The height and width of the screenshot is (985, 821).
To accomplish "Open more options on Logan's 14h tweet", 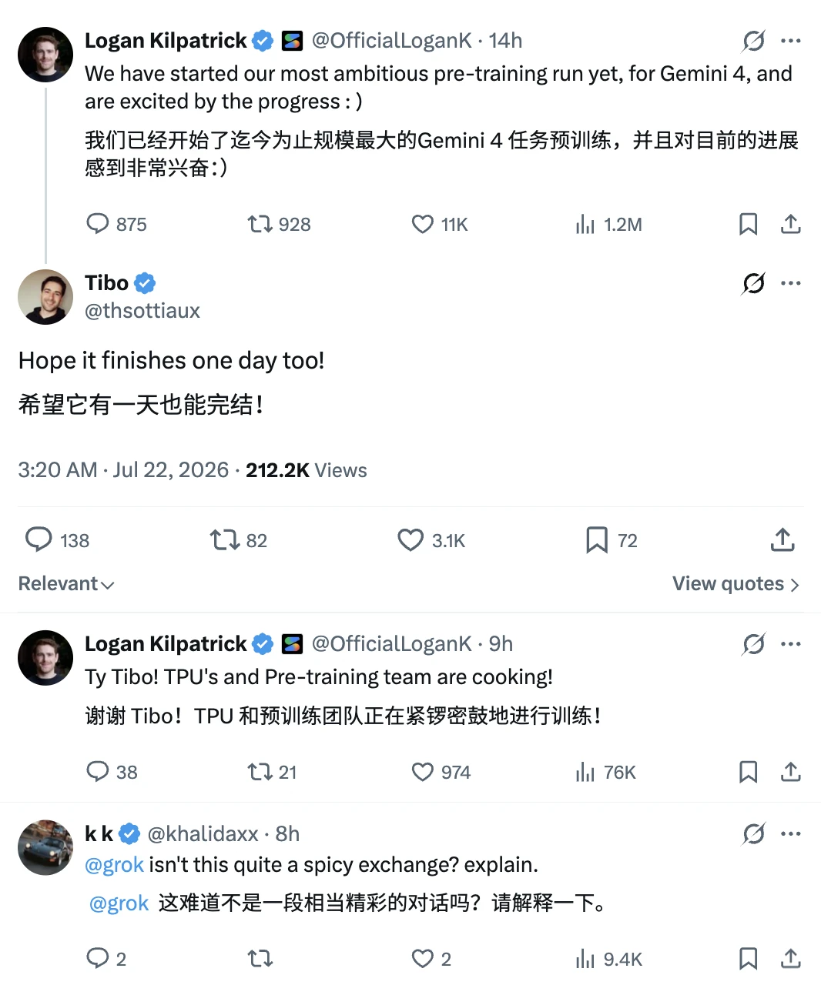I will (791, 41).
